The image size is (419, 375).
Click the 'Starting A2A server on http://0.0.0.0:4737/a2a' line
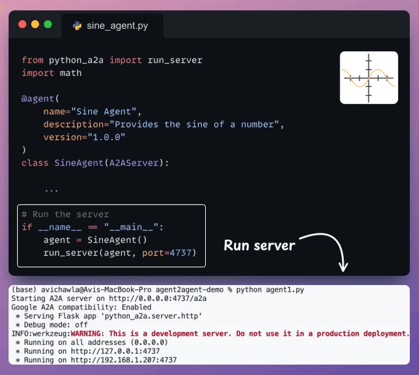click(x=109, y=299)
